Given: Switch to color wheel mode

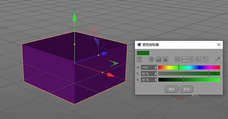Looking at the screenshot, I should (151, 59).
